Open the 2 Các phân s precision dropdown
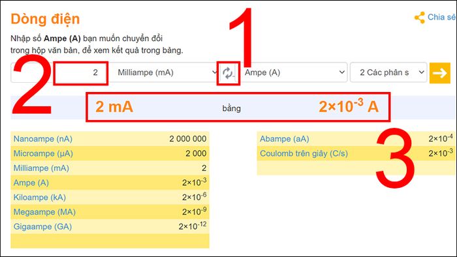This screenshot has height=257, width=457. click(388, 72)
